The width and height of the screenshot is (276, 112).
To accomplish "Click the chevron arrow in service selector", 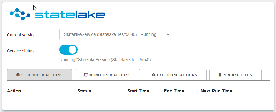I will tap(168, 34).
